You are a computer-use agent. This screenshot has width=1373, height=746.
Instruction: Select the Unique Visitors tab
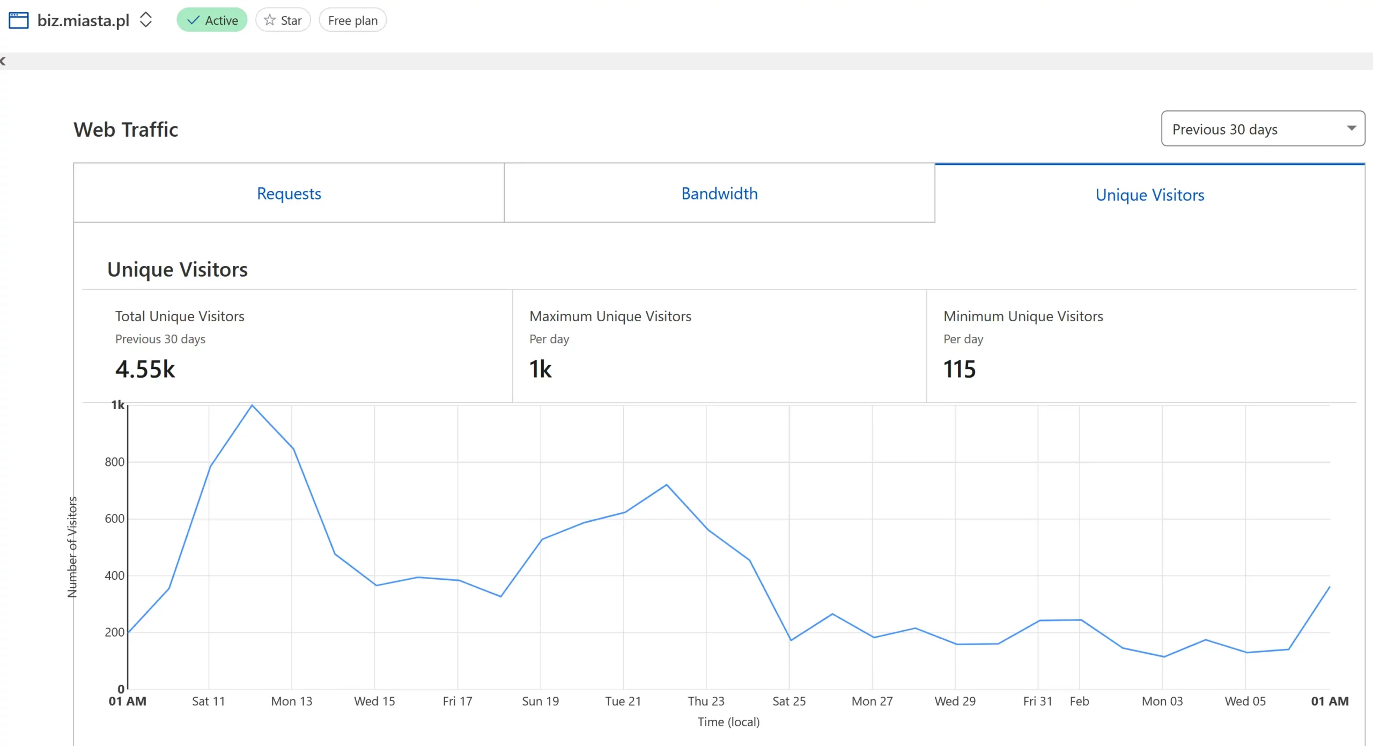tap(1149, 195)
